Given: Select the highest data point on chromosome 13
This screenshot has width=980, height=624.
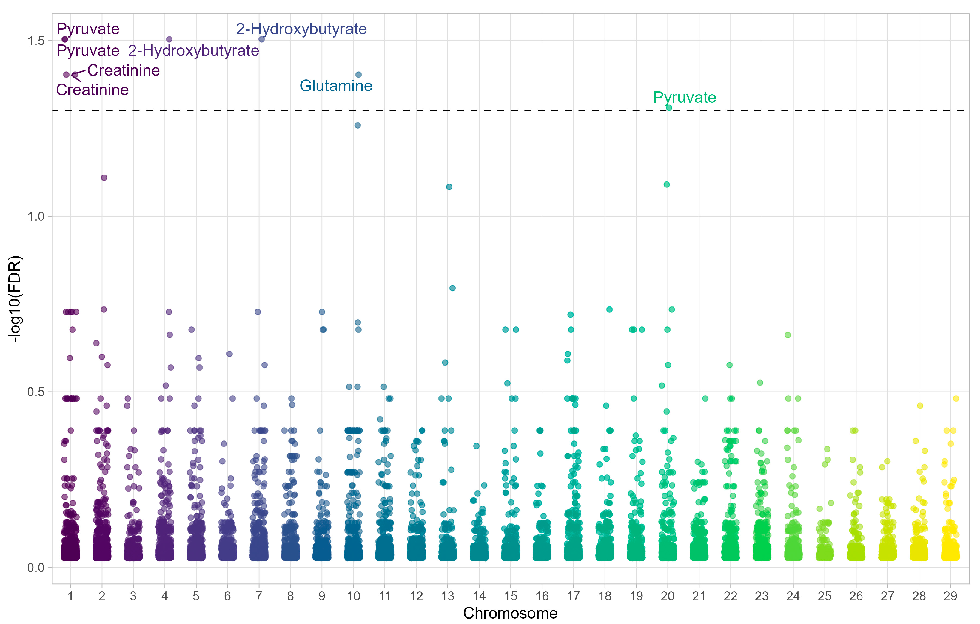Looking at the screenshot, I should [449, 187].
